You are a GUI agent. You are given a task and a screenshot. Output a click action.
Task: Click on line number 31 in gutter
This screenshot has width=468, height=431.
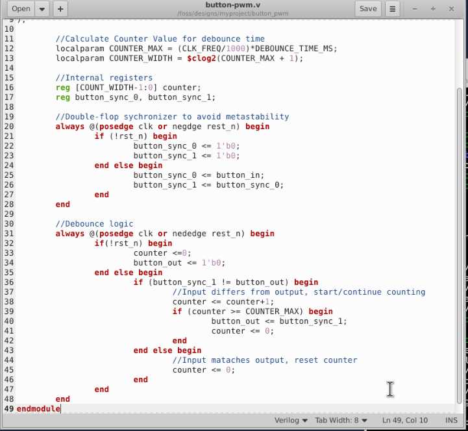[8, 233]
